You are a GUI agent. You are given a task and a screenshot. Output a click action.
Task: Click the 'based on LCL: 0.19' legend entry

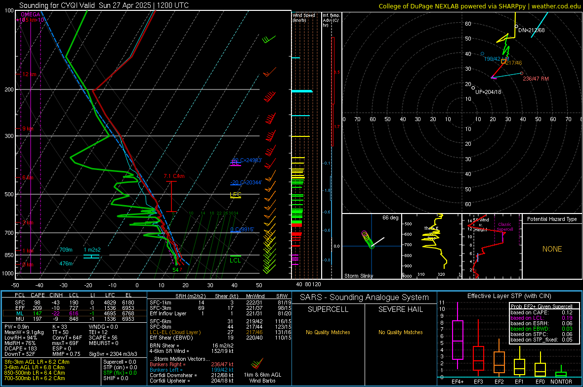[x=541, y=318]
